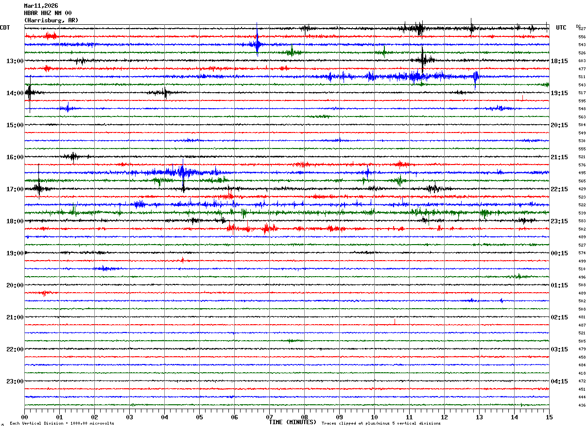Click the '05' minute tick label
This screenshot has height=430, width=588.
click(x=199, y=417)
